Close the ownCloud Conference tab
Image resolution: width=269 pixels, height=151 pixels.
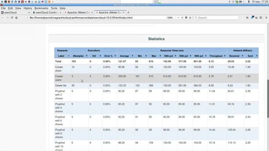61,13
